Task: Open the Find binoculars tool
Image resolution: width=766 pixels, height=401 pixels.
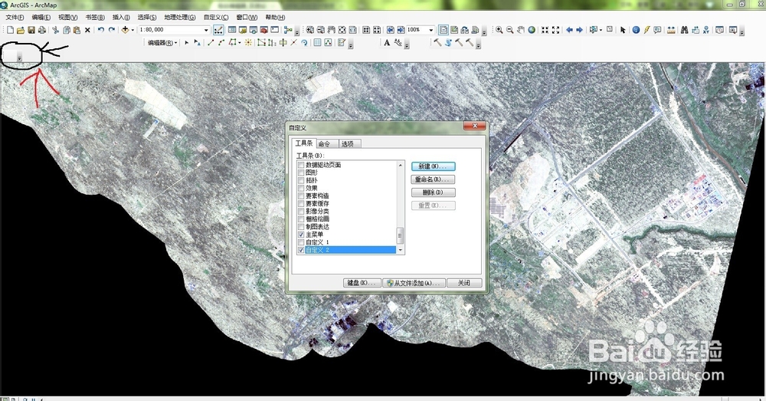Action: [x=684, y=30]
